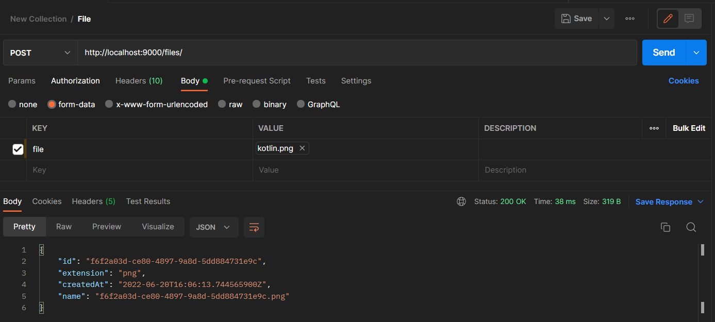Screen dimensions: 715x322
Task: Open the Settings tab
Action: coord(356,81)
